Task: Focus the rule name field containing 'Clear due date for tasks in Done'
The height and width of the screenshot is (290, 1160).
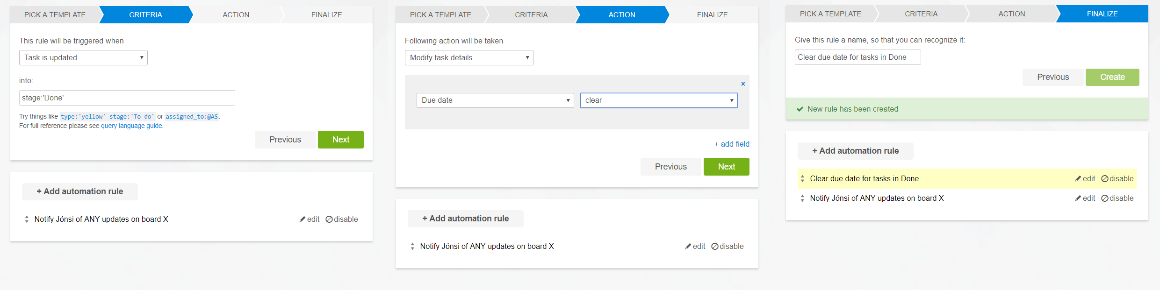Action: point(857,57)
